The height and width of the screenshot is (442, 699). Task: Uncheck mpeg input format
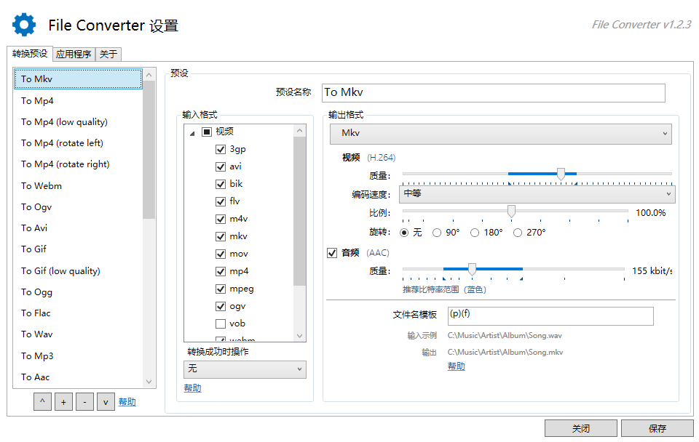[x=220, y=289]
